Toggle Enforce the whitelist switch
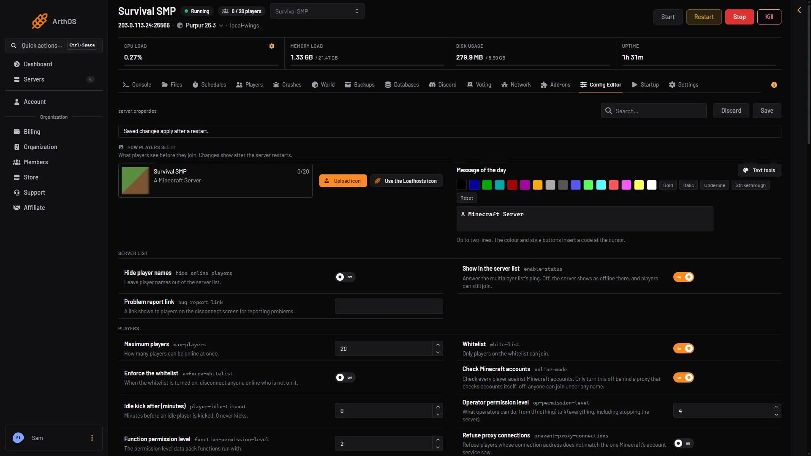811x456 pixels. click(345, 377)
